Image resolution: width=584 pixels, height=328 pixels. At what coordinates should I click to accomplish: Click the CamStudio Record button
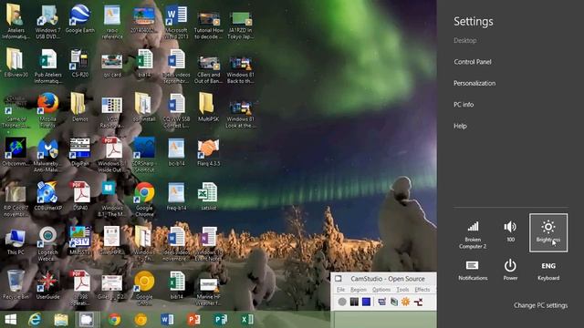coord(342,302)
